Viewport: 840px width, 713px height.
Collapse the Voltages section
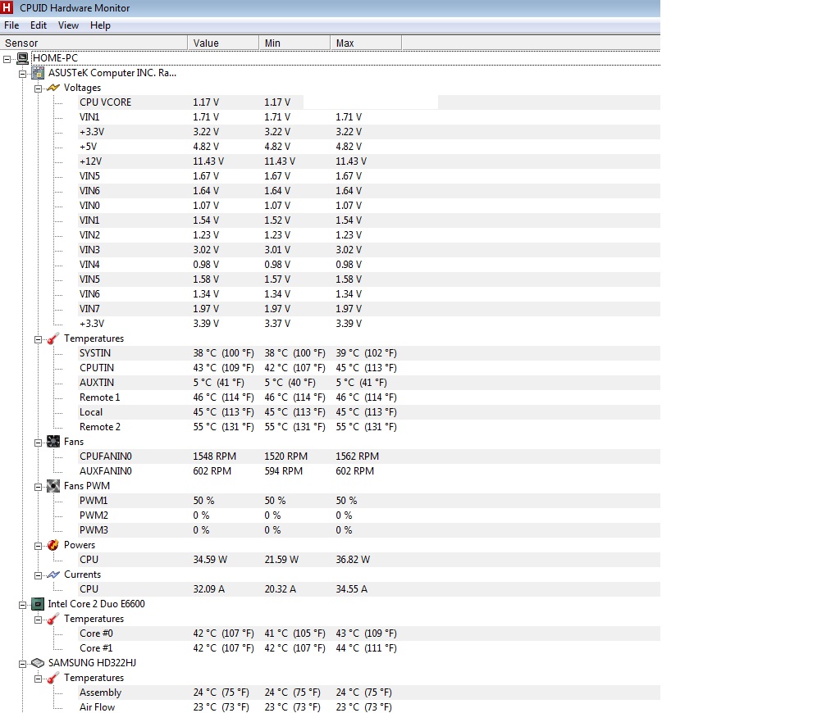[38, 89]
